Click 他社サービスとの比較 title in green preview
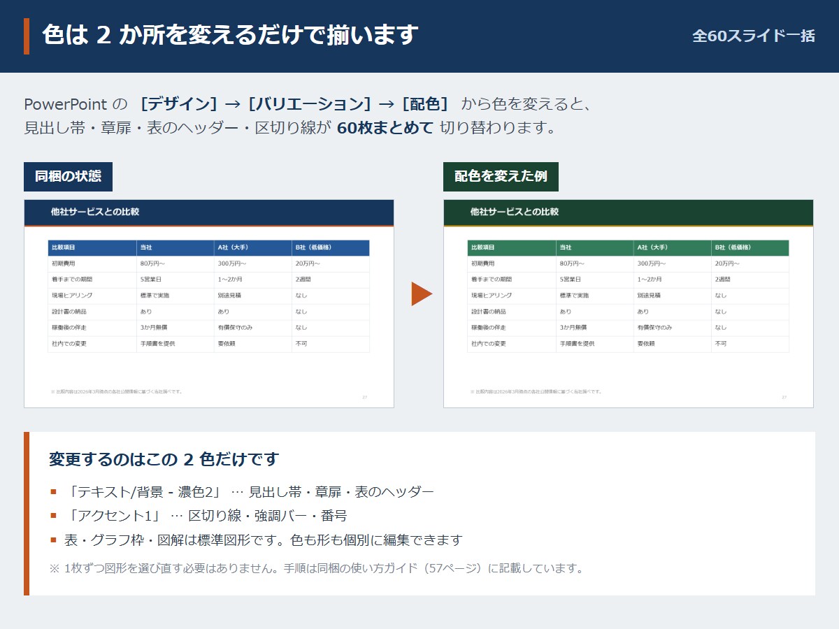839x629 pixels. (514, 212)
